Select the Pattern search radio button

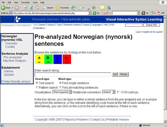coord(37,88)
